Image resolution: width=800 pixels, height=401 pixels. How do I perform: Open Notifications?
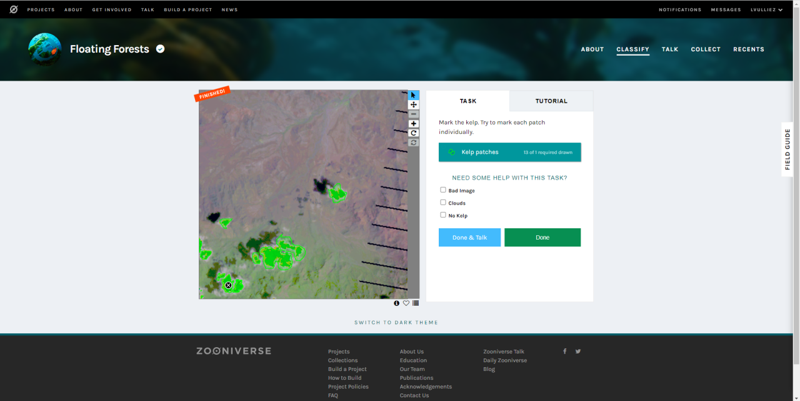point(680,10)
